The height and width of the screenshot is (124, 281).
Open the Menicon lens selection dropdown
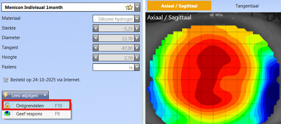pos(137,7)
